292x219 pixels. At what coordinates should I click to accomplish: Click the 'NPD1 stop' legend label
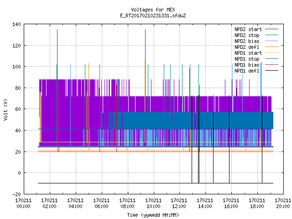pos(247,59)
